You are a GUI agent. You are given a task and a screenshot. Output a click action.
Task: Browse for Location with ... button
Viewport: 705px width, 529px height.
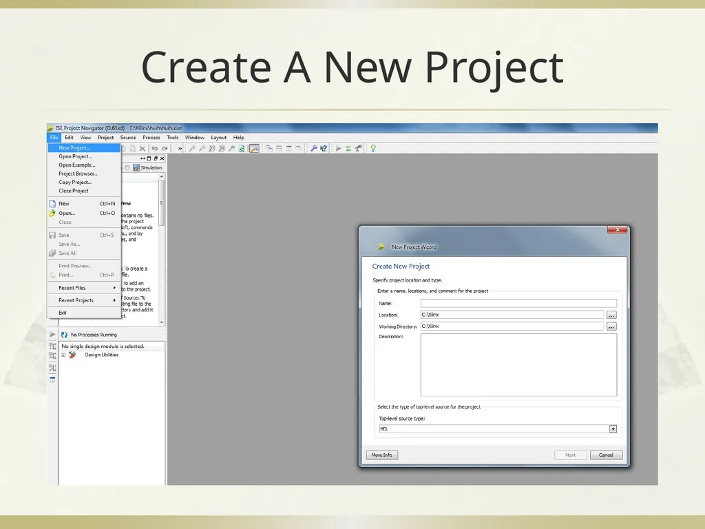click(611, 315)
